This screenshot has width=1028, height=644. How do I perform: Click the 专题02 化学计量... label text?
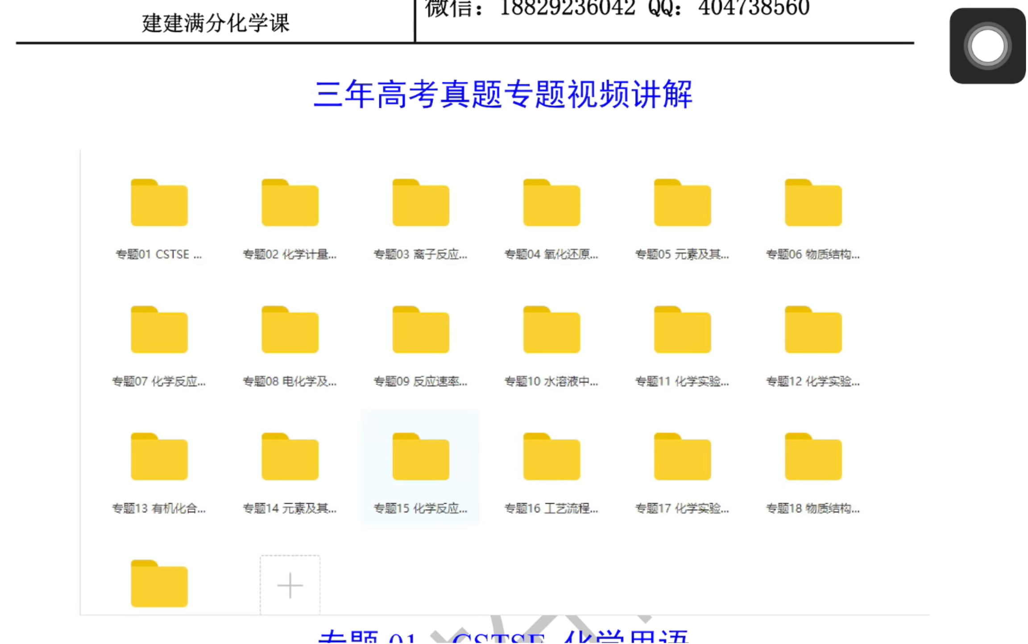click(290, 254)
